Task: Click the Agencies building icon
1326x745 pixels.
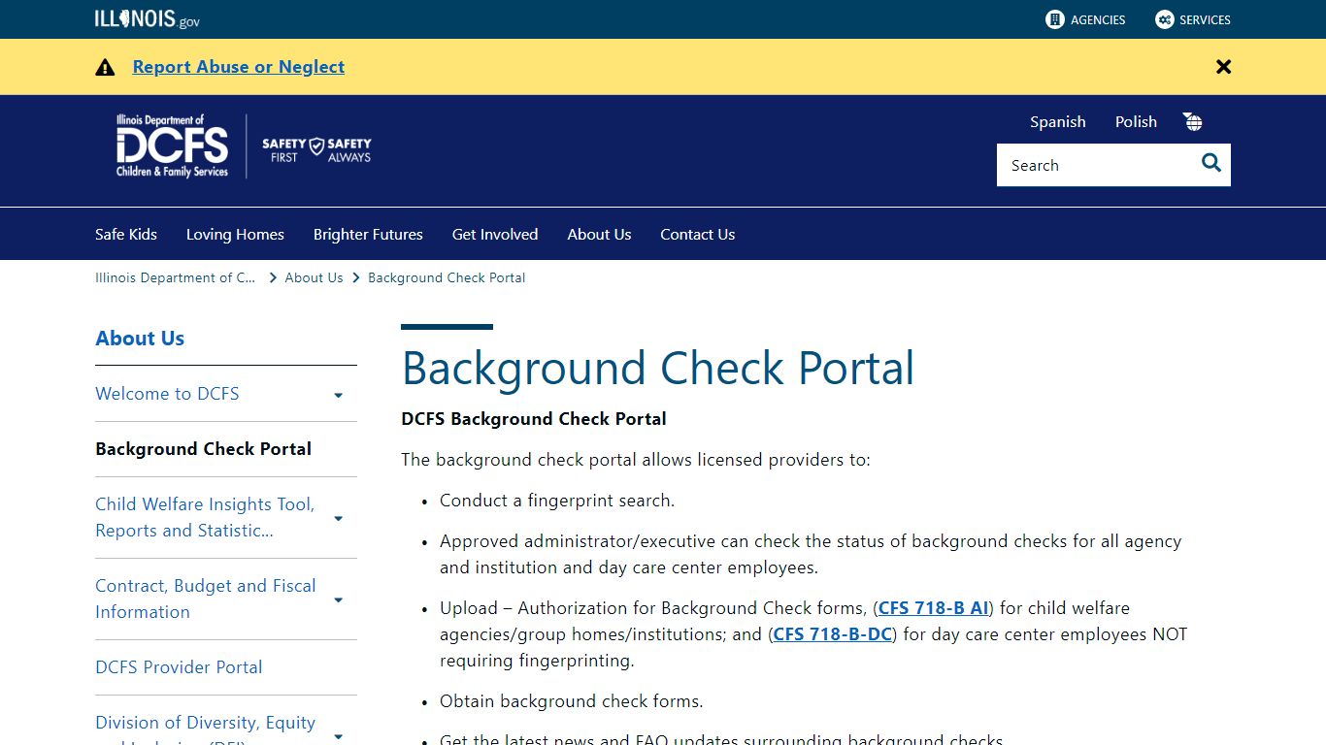Action: click(x=1055, y=19)
